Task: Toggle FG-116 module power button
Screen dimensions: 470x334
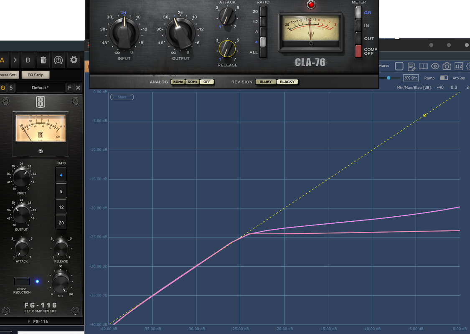Action: 3,88
